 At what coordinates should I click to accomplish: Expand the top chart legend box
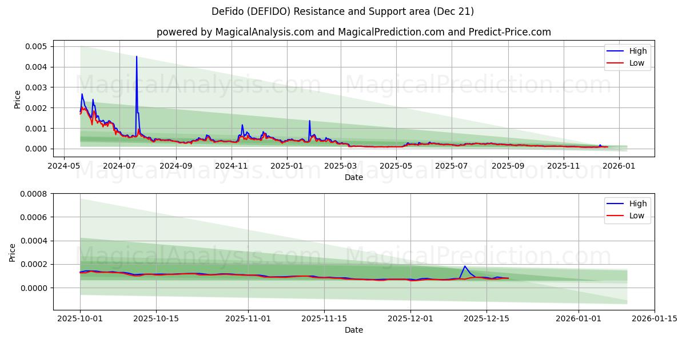click(x=628, y=57)
